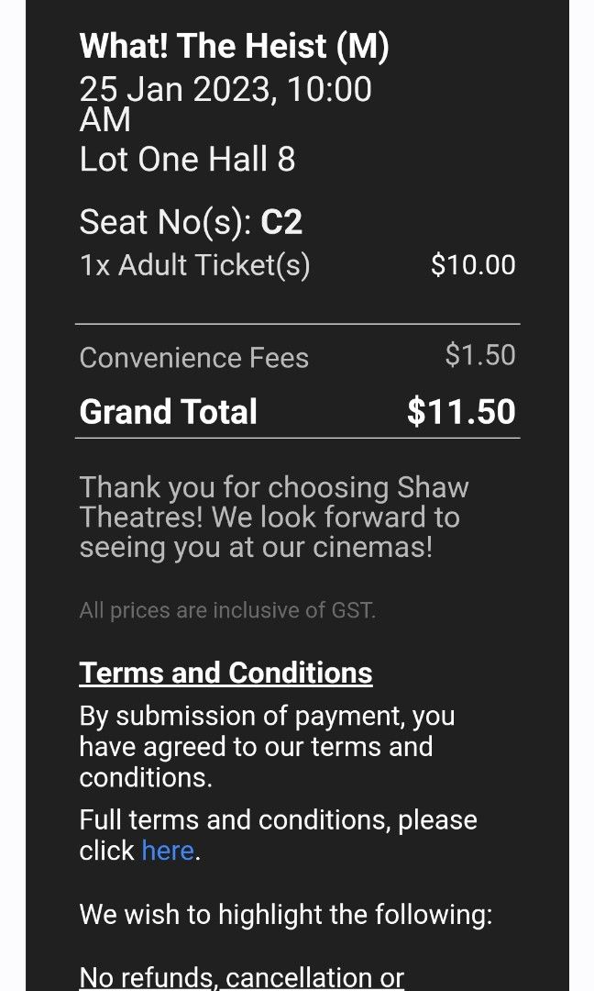Click the here hyperlink for full terms

167,851
